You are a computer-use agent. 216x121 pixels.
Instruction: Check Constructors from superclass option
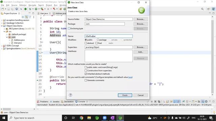[x=86, y=71]
